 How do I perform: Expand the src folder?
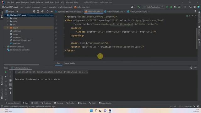coord(8,24)
